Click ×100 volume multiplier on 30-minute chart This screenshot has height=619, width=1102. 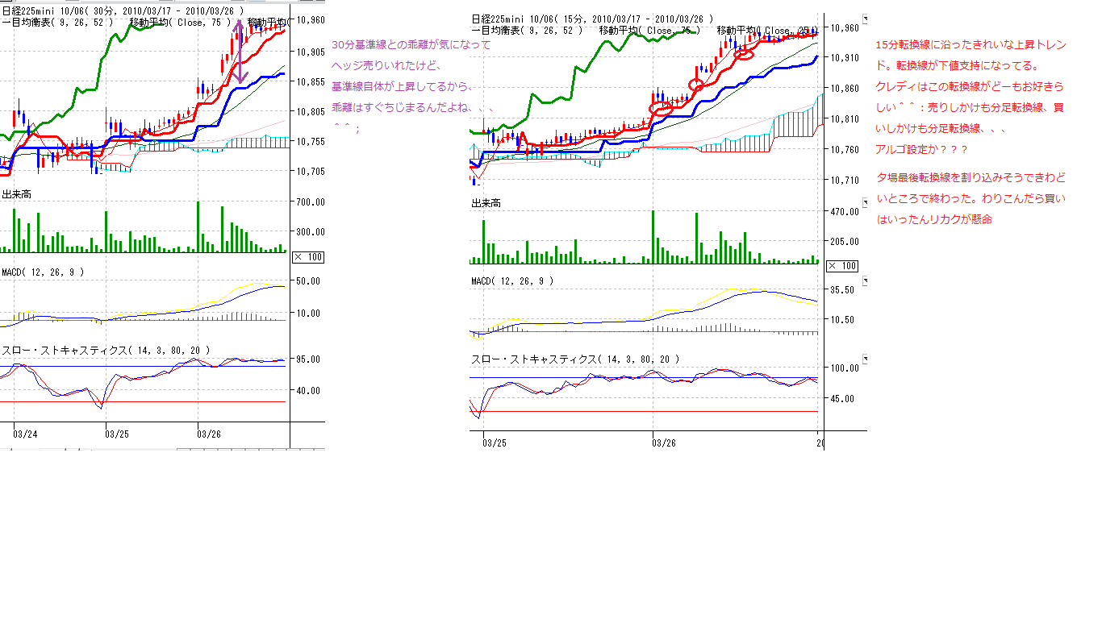pos(307,256)
